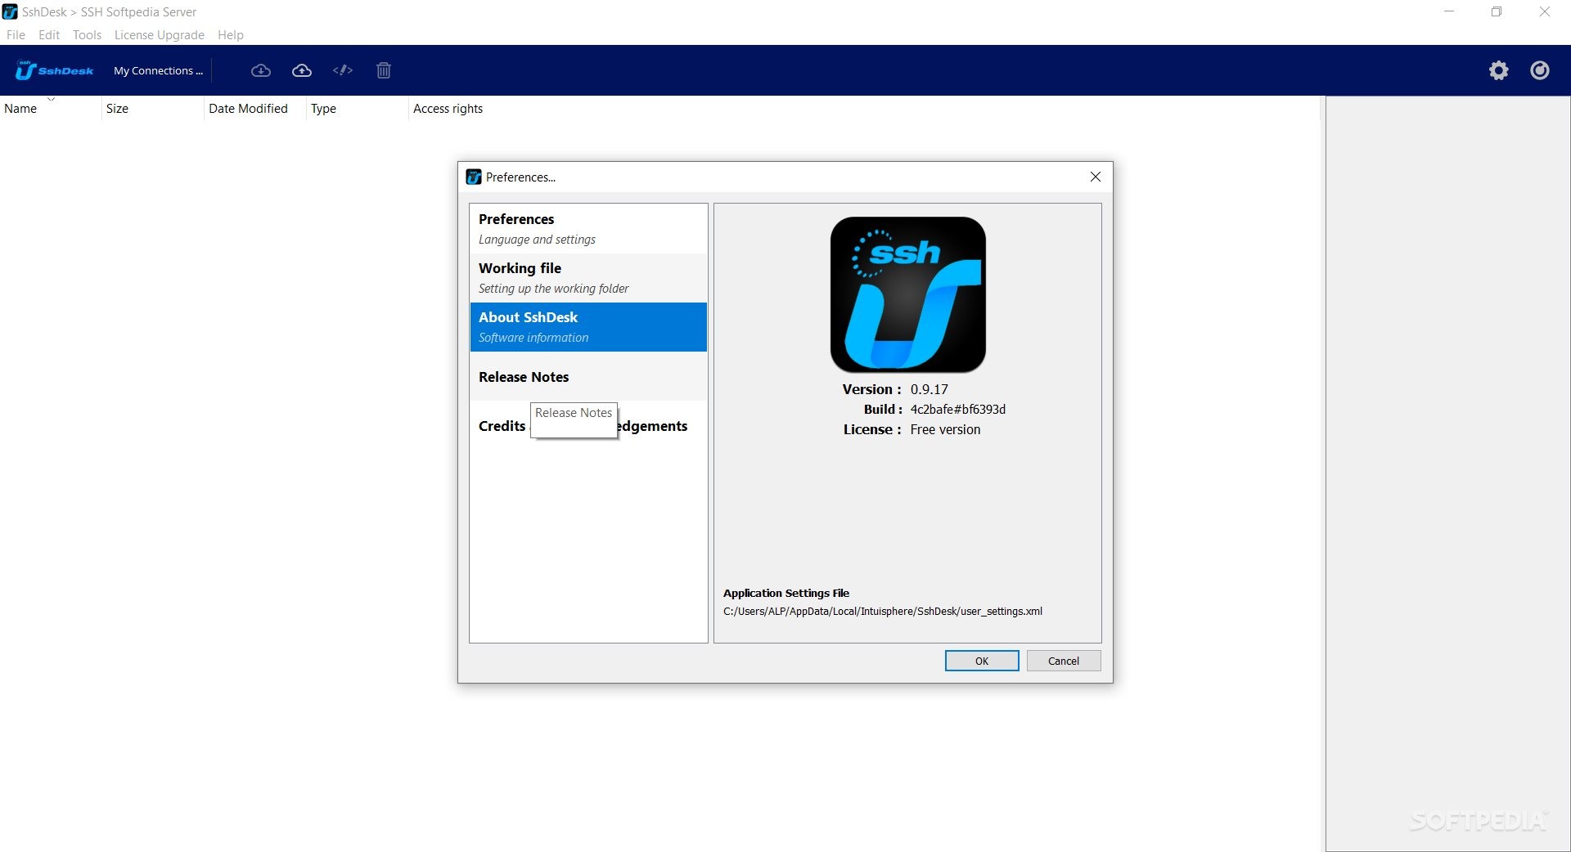Screen dimensions: 1571x852
Task: Click Cancel in Preferences dialog
Action: click(1064, 661)
